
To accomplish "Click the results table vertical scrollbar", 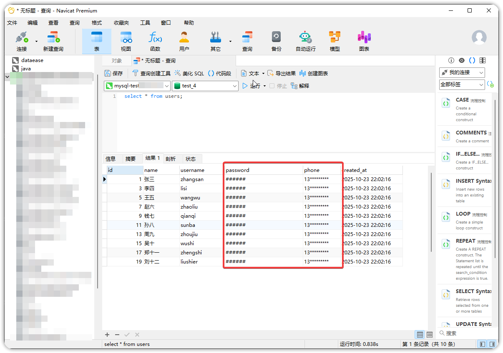I will point(431,212).
